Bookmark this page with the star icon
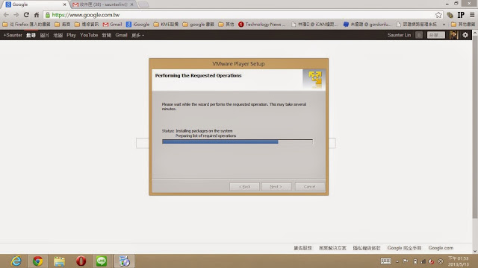478x268 pixels. point(438,15)
